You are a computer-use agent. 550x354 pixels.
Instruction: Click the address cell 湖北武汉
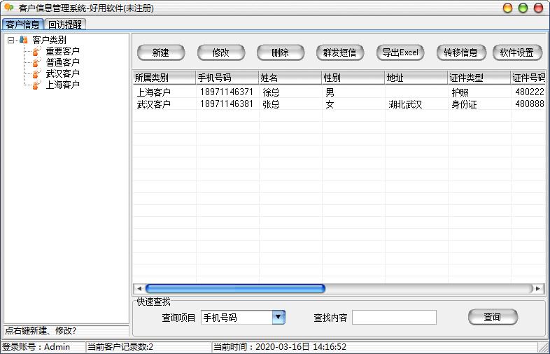click(x=405, y=104)
